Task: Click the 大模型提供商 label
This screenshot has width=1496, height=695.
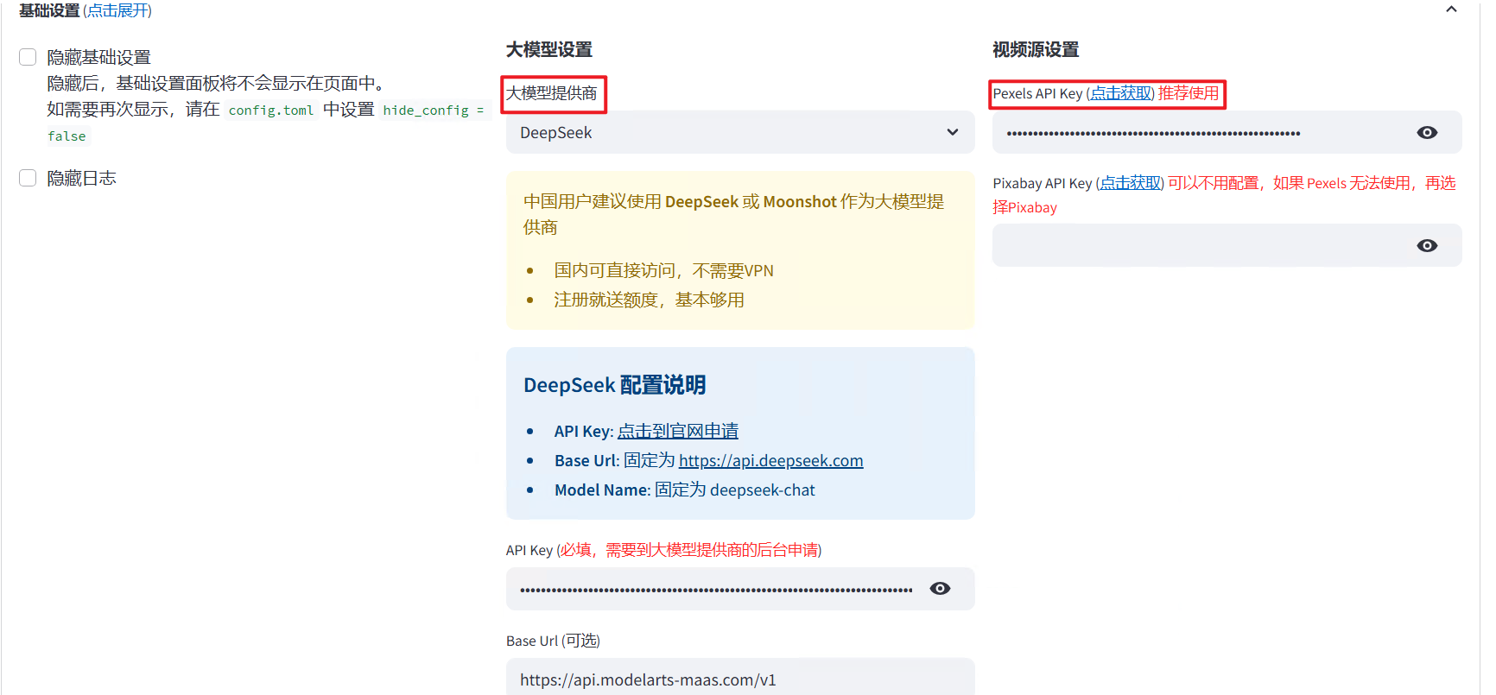Action: [x=552, y=93]
